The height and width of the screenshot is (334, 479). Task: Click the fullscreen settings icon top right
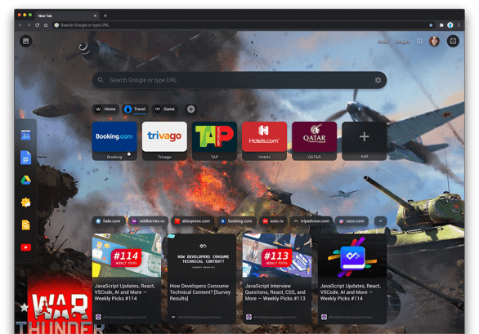coord(453,41)
